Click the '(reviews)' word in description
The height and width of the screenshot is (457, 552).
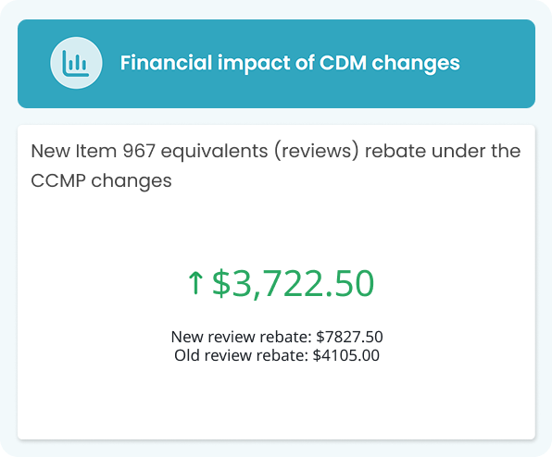click(316, 152)
